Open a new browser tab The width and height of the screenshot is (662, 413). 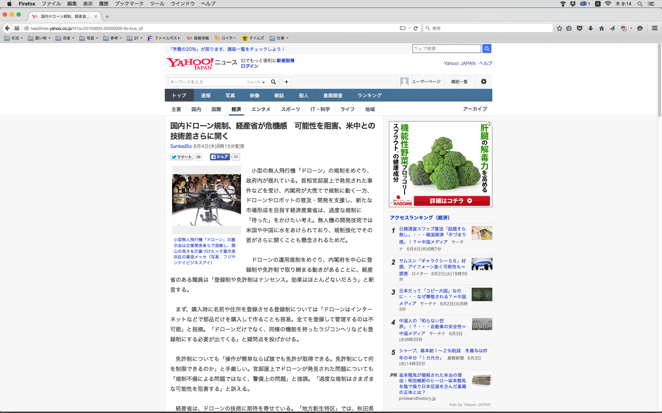pos(107,17)
